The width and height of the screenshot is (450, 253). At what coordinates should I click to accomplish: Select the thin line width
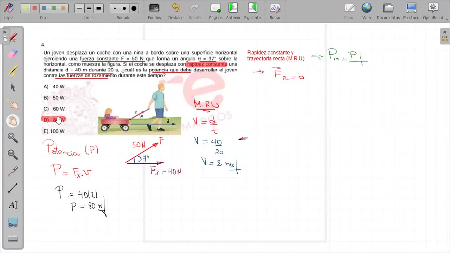click(79, 8)
